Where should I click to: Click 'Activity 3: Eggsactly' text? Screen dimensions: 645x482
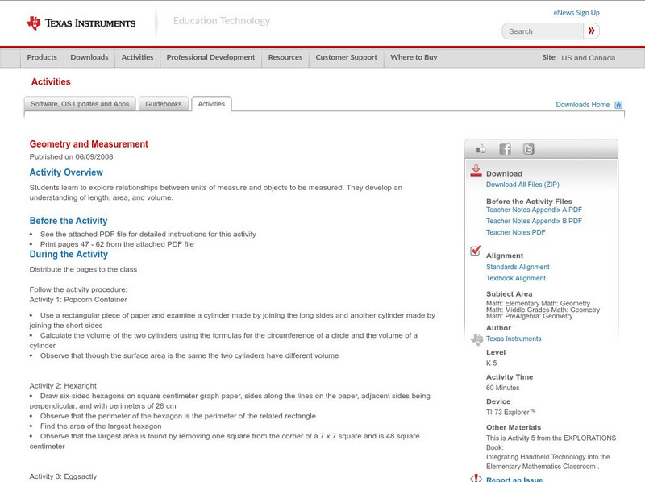pos(63,476)
